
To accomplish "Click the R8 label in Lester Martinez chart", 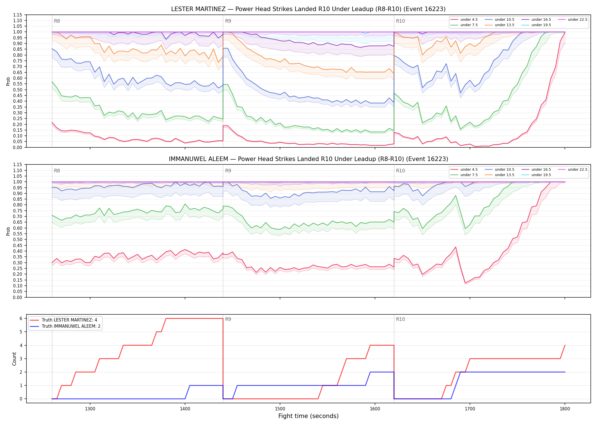I will coord(57,21).
